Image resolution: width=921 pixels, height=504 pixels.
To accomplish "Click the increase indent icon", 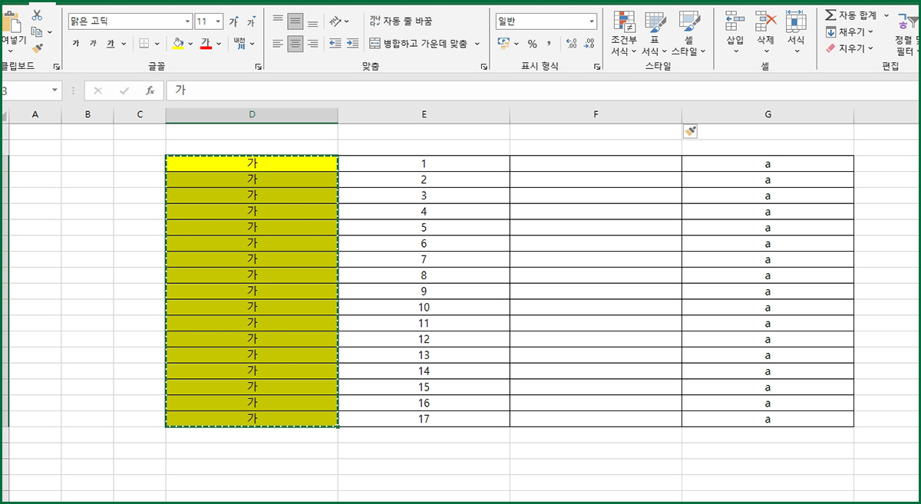I will tap(352, 44).
